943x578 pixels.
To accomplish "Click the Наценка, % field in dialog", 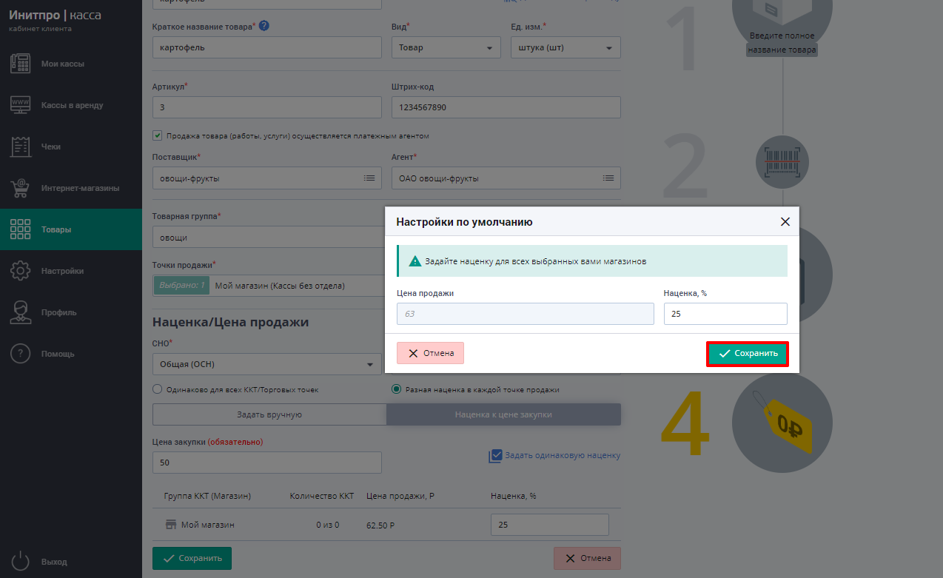I will point(725,314).
